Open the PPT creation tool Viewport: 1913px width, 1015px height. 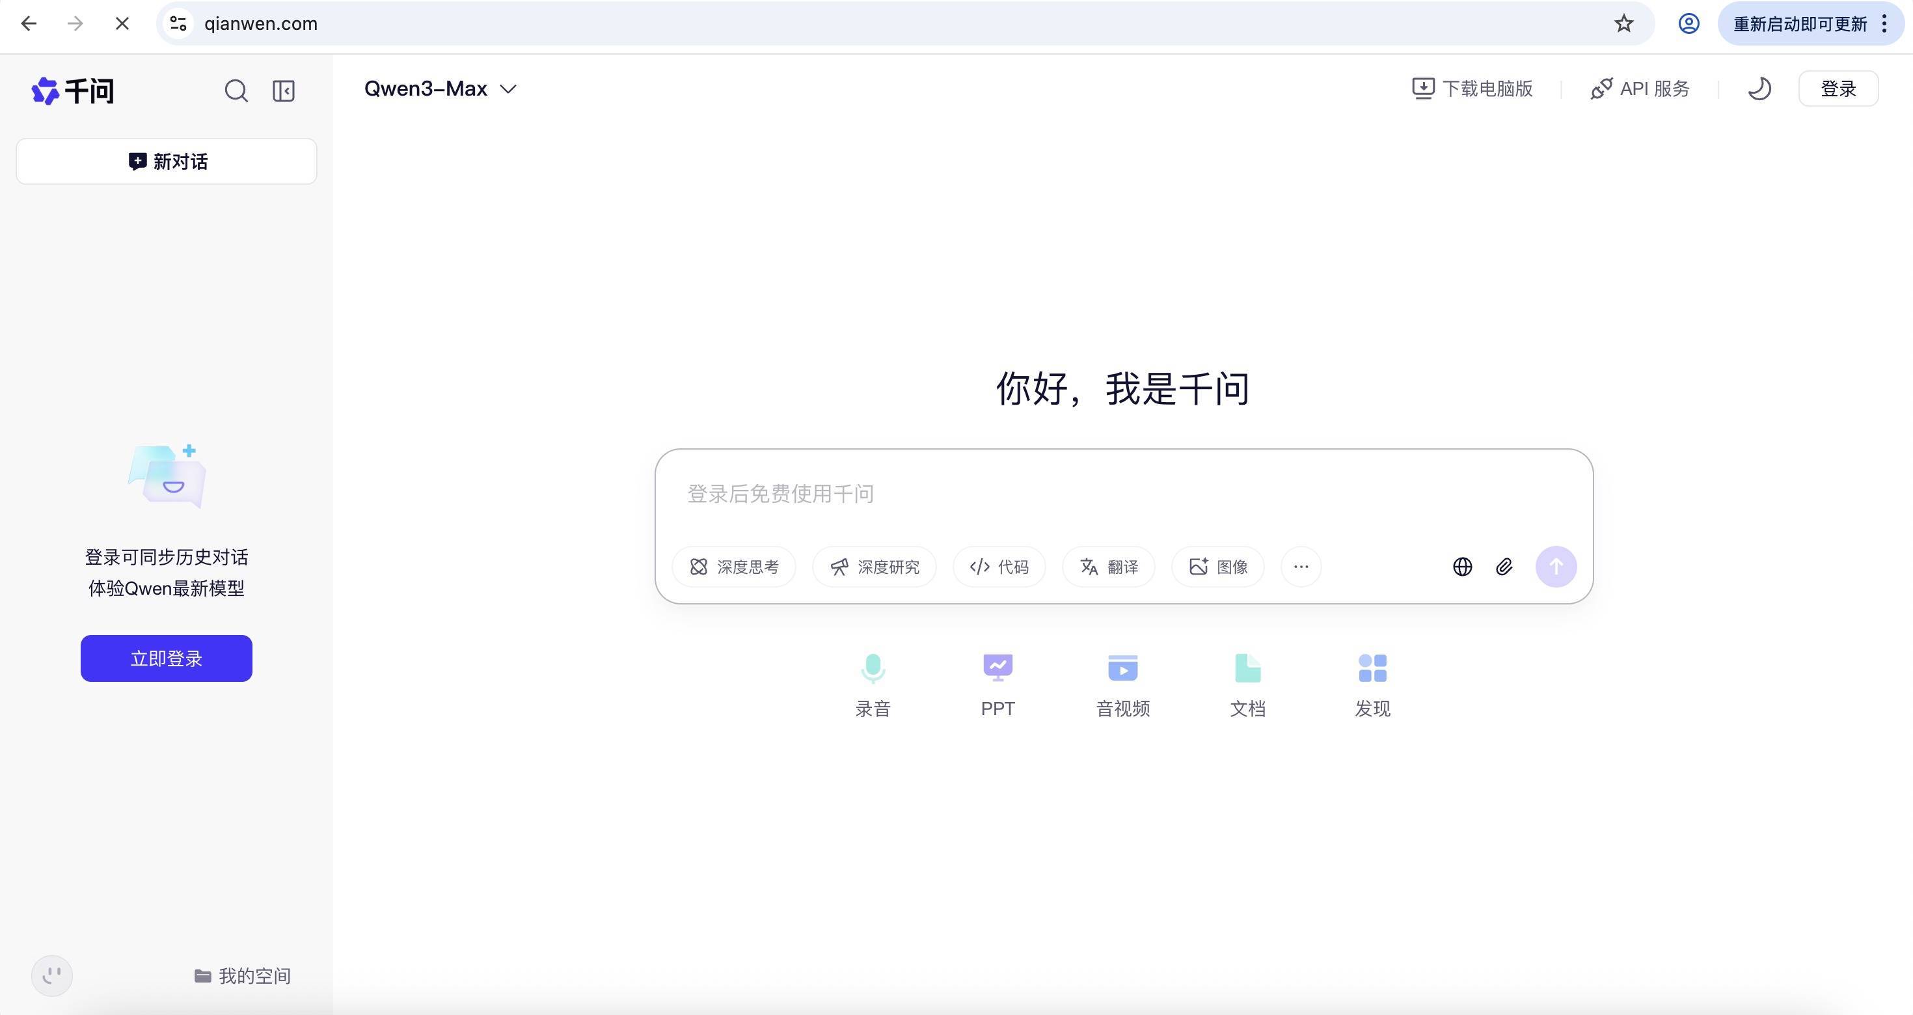pos(997,682)
